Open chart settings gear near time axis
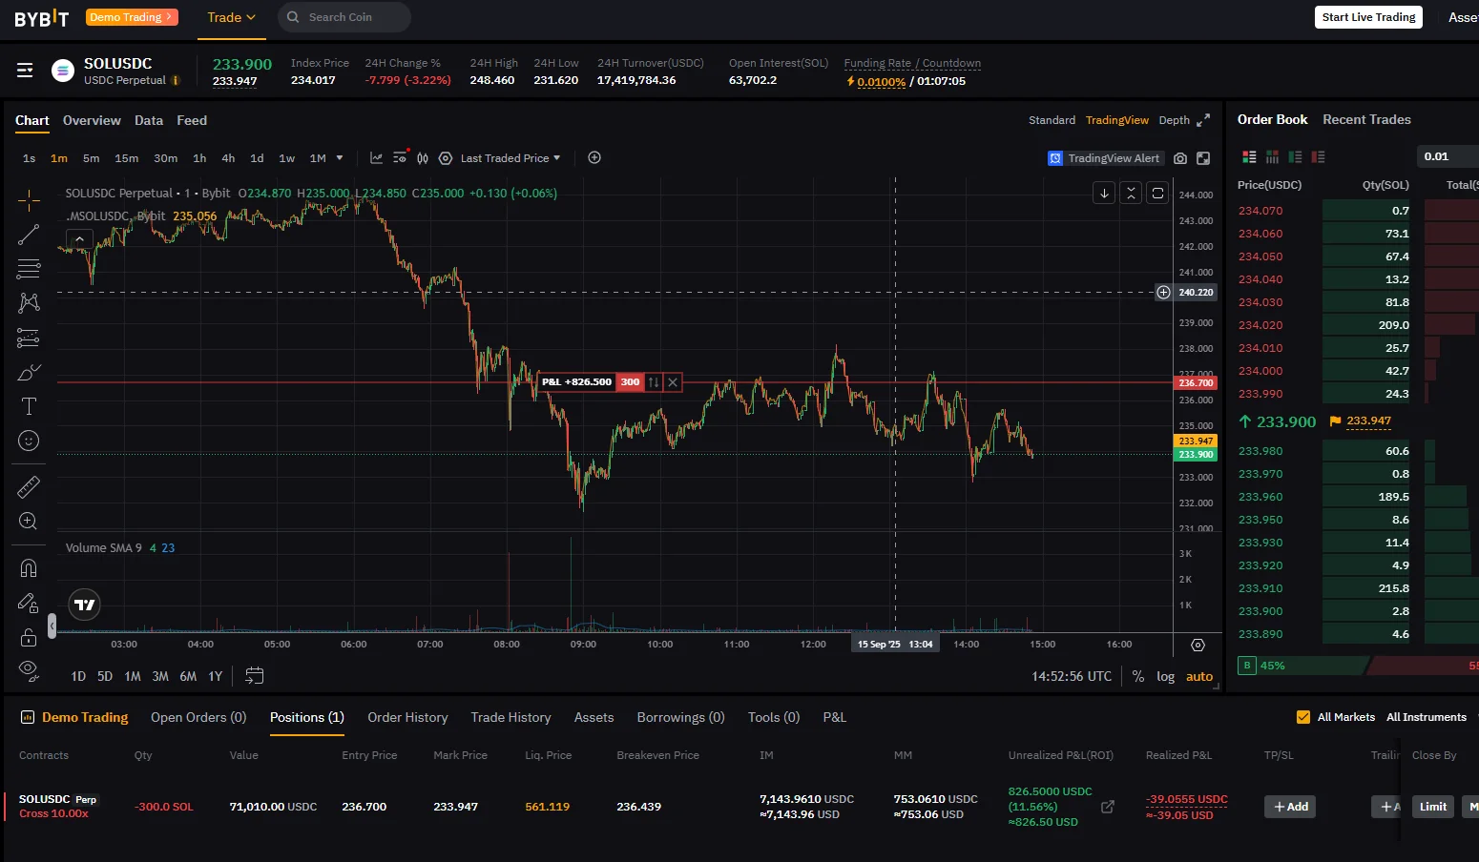This screenshot has height=862, width=1479. click(1198, 646)
